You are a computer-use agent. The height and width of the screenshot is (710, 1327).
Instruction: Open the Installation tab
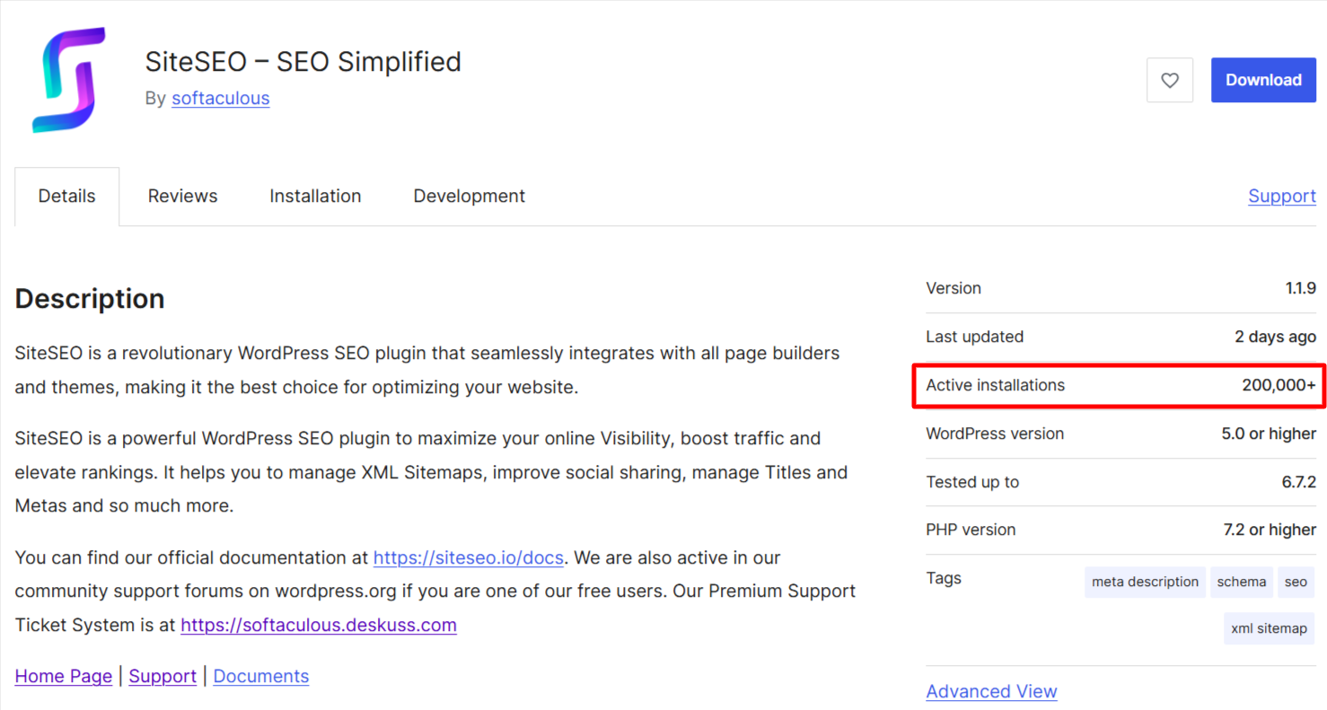[315, 196]
